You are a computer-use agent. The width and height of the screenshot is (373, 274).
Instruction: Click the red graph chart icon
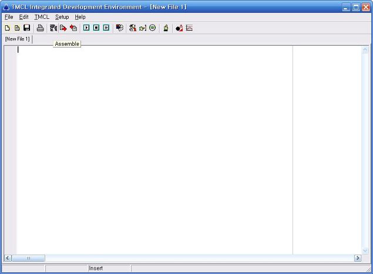189,28
